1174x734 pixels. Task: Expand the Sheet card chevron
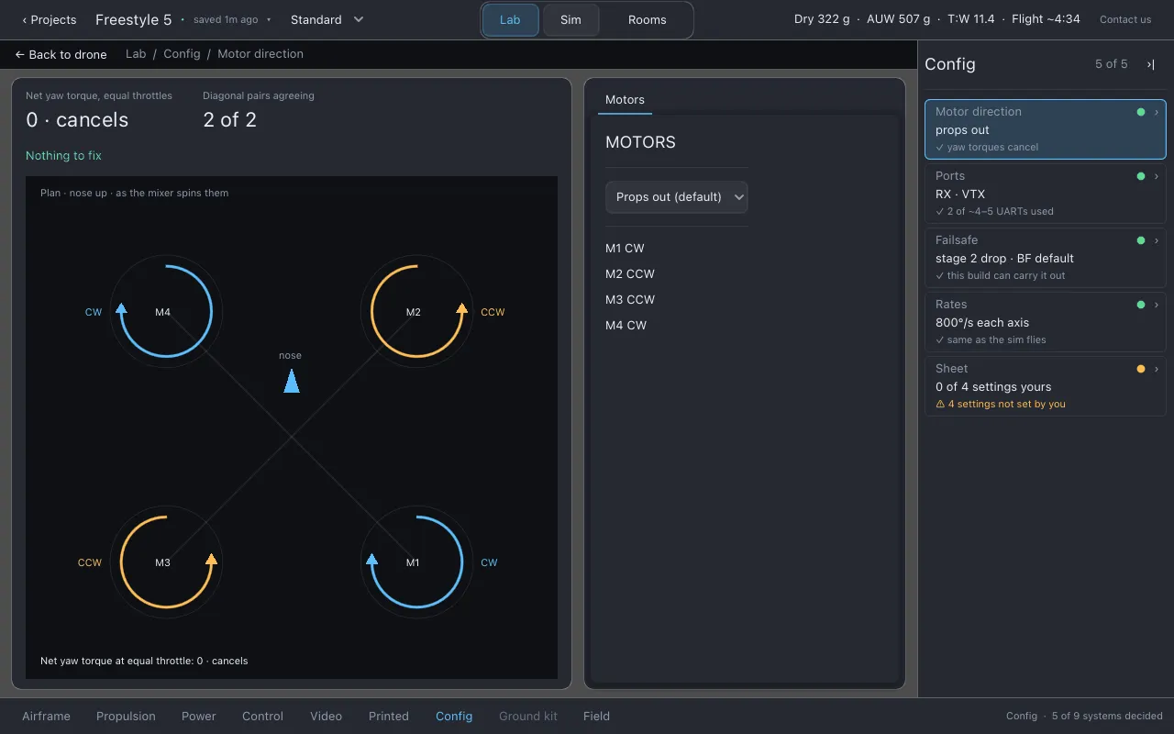1157,369
